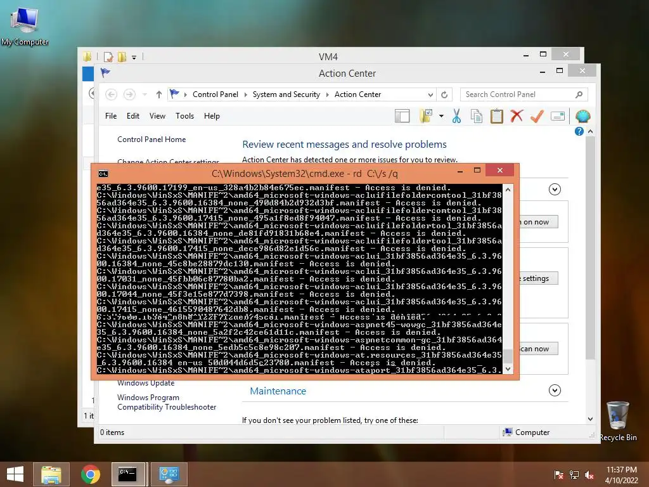
Task: Expand the Control Panel breadcrumb arrow
Action: pyautogui.click(x=245, y=95)
